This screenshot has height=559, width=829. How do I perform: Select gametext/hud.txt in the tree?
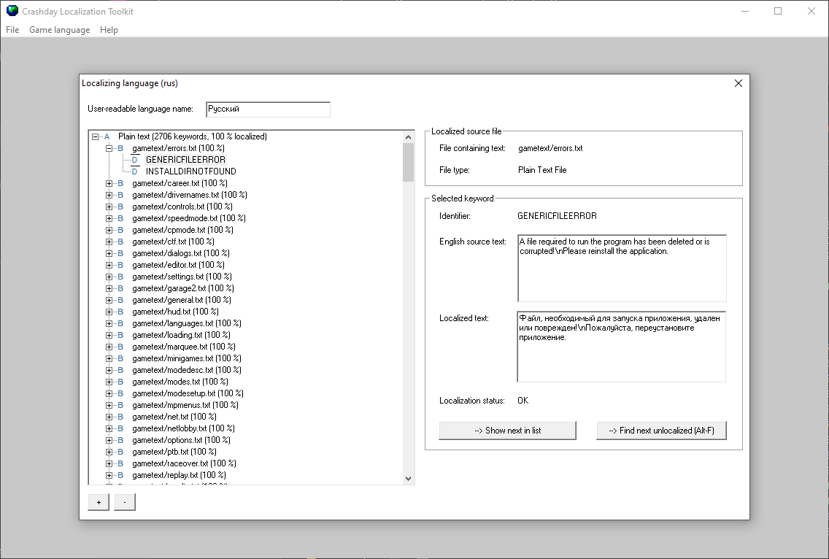tap(175, 312)
